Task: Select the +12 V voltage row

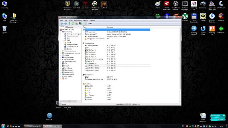Action: click(x=117, y=93)
